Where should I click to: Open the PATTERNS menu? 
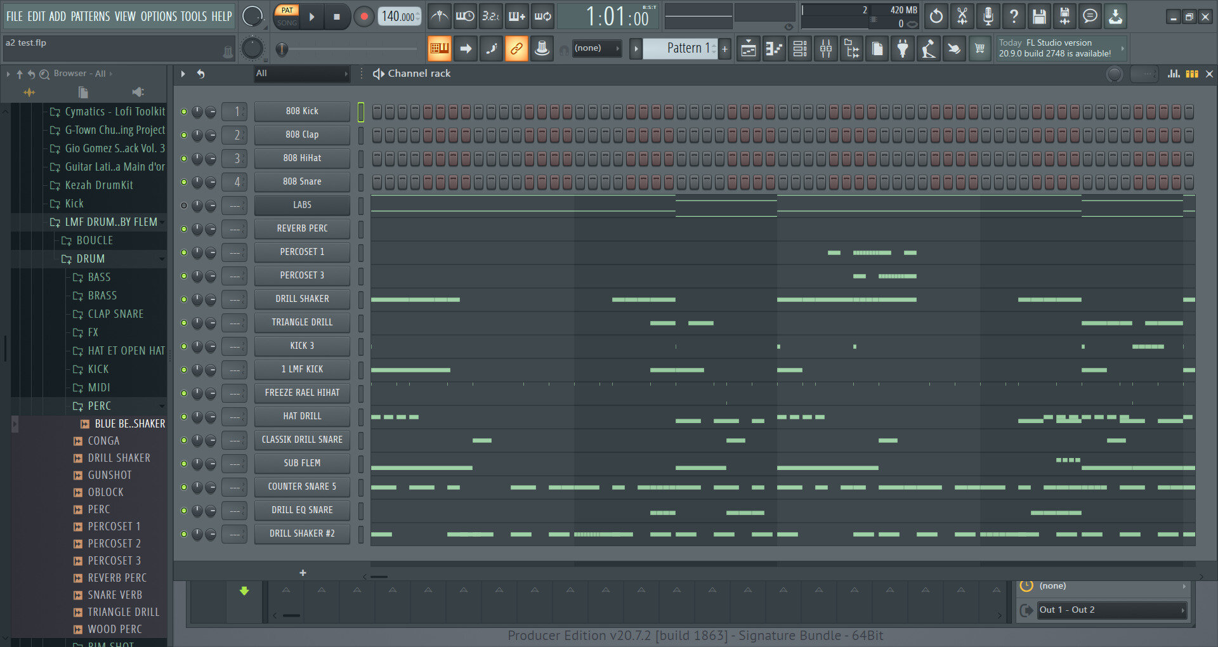pos(90,16)
